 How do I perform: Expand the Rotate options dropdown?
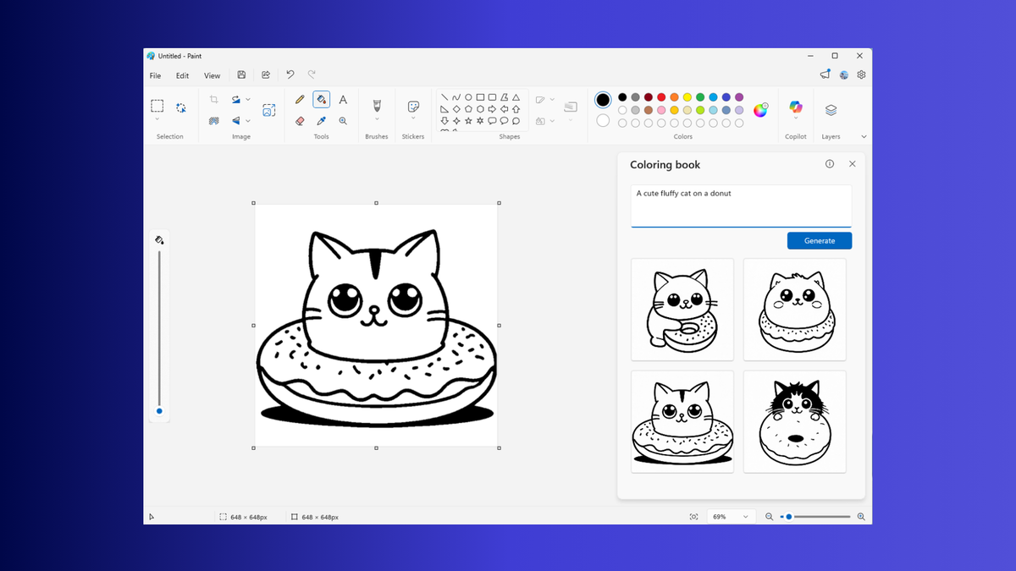(248, 99)
